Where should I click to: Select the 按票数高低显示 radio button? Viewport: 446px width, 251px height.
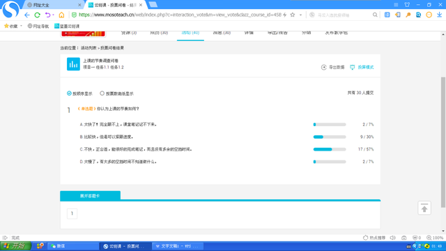pyautogui.click(x=102, y=93)
